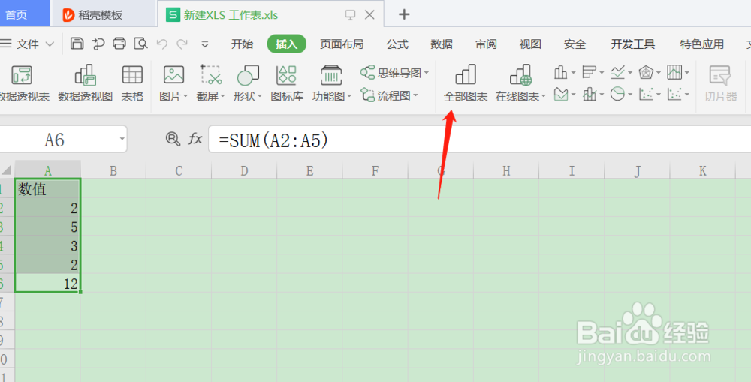Click the 思维导图 mind map icon
This screenshot has height=382, width=751.
368,73
